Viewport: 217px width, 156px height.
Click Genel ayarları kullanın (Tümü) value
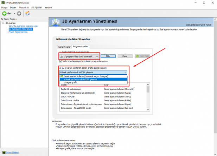pyautogui.click(x=117, y=97)
